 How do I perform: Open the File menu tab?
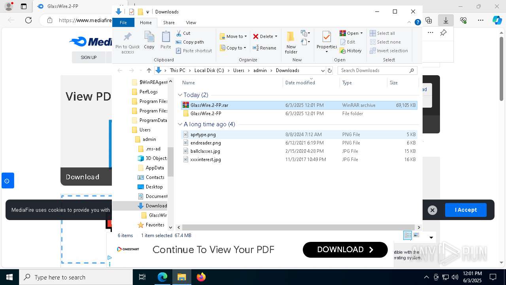tap(123, 23)
